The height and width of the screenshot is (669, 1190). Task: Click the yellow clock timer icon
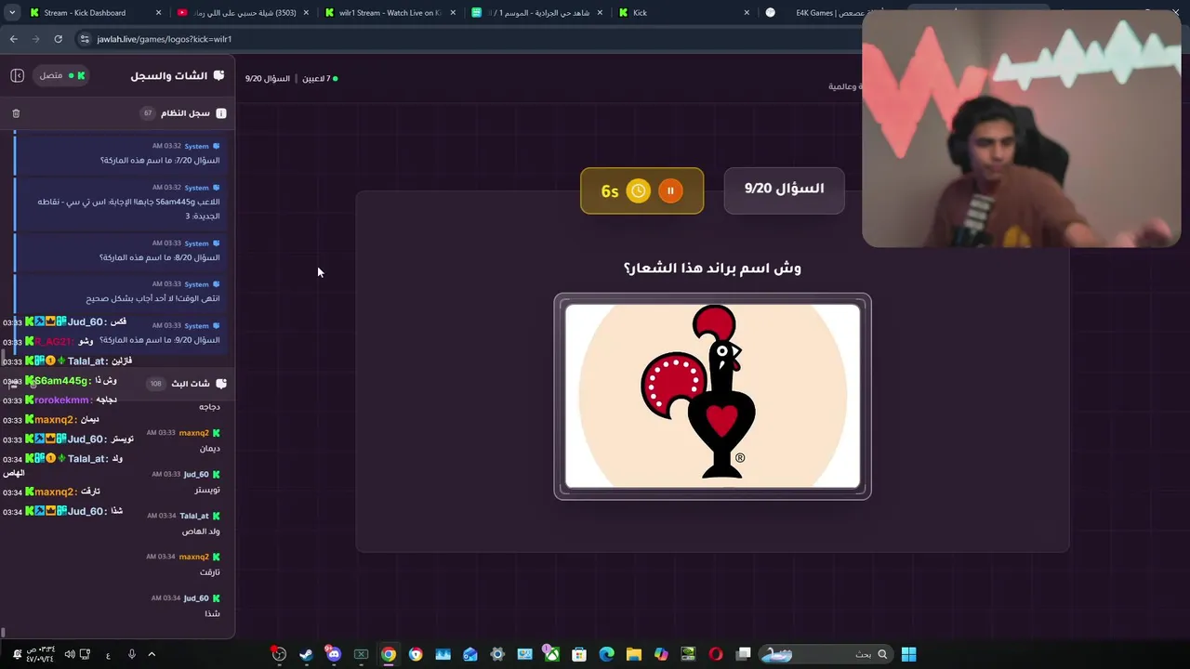pos(639,190)
